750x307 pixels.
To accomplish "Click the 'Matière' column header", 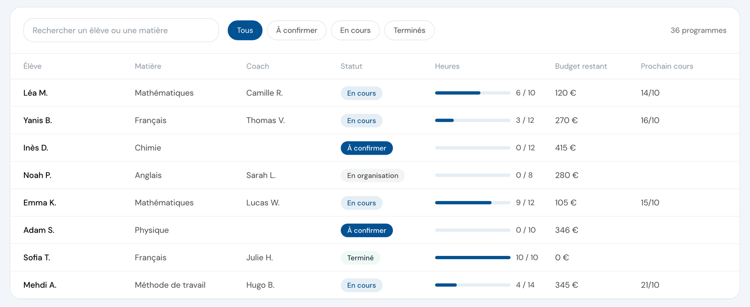I will pyautogui.click(x=148, y=66).
